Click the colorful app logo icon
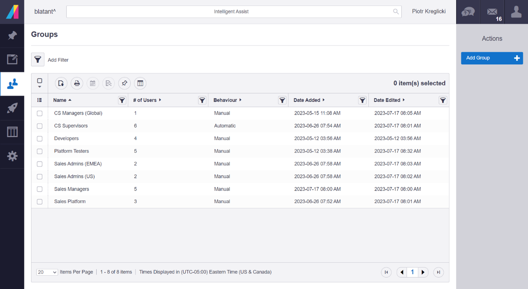 pos(12,12)
